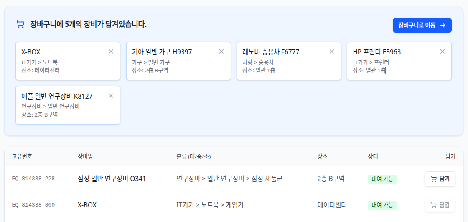The width and height of the screenshot is (468, 222).
Task: Click arrow icon in 장바구니로 이동 button
Action: (x=443, y=26)
